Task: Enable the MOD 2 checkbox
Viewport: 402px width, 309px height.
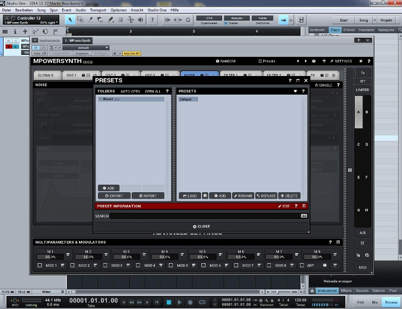Action: coord(72,265)
